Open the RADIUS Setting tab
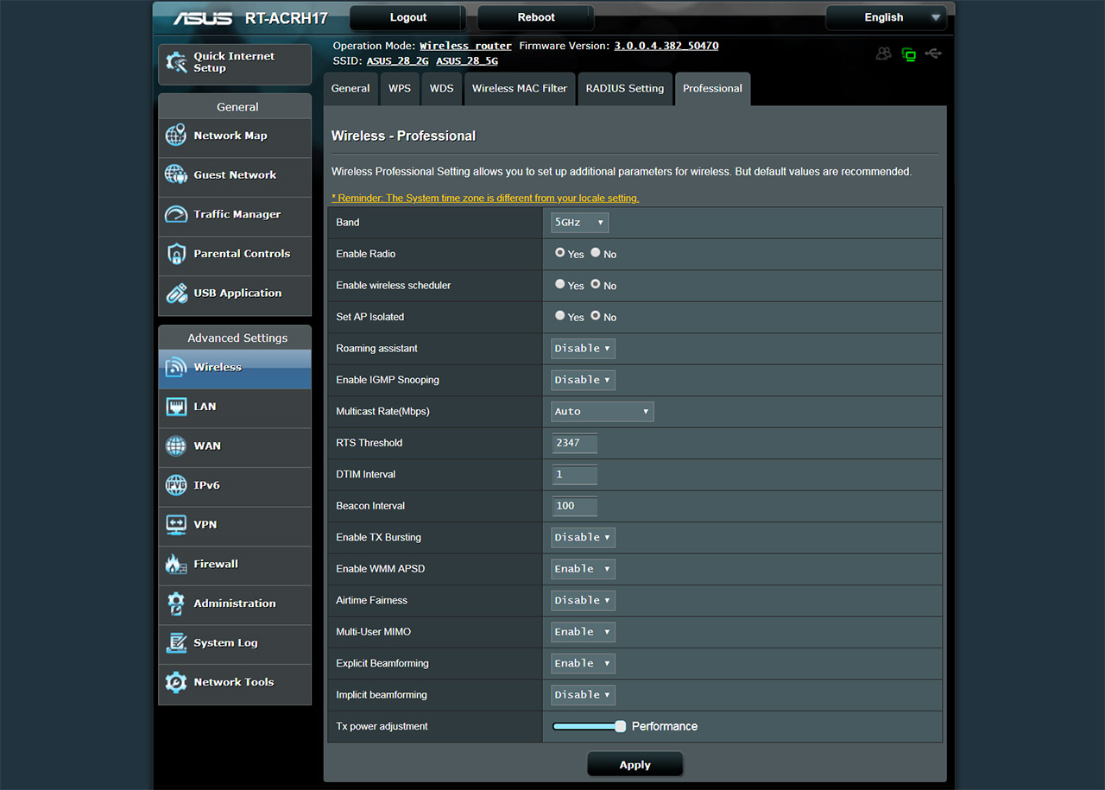This screenshot has height=790, width=1105. (x=624, y=89)
